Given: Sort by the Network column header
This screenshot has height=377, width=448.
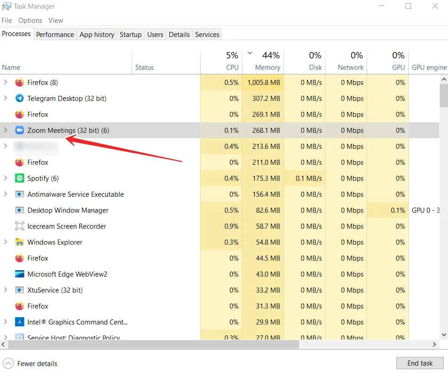Looking at the screenshot, I should [346, 62].
